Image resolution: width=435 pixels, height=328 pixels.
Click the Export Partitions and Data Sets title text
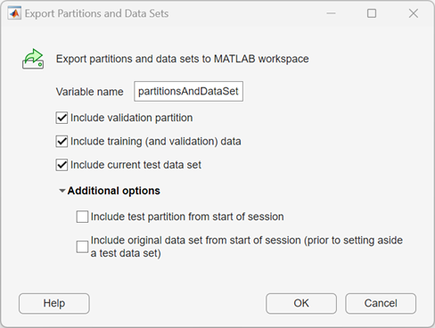point(96,13)
